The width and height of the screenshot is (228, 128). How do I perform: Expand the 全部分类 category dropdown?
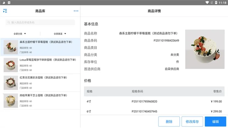[20, 34]
